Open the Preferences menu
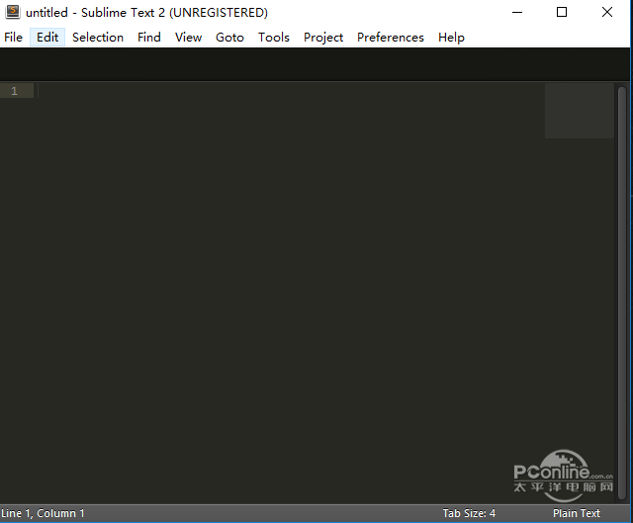 (391, 38)
